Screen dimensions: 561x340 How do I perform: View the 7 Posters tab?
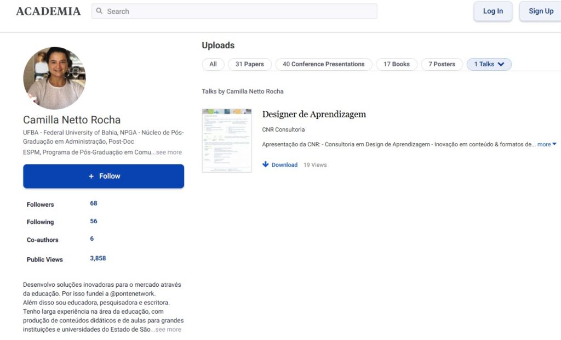(x=442, y=64)
